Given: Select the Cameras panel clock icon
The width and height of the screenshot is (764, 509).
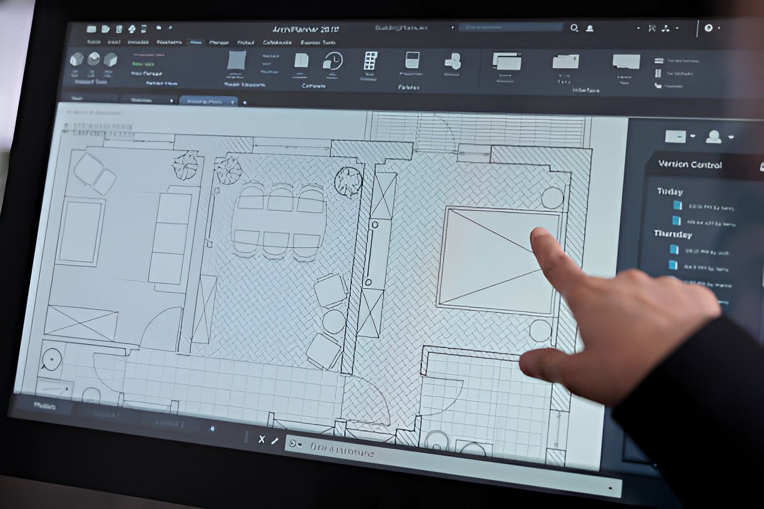Looking at the screenshot, I should 333,62.
